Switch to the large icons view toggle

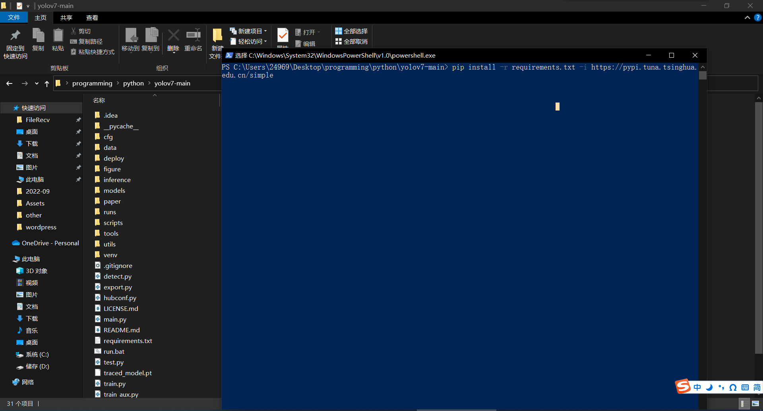(x=755, y=404)
